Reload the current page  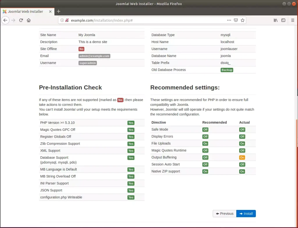21,20
